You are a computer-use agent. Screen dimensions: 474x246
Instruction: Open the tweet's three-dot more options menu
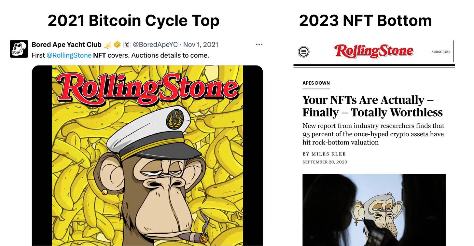(x=259, y=45)
